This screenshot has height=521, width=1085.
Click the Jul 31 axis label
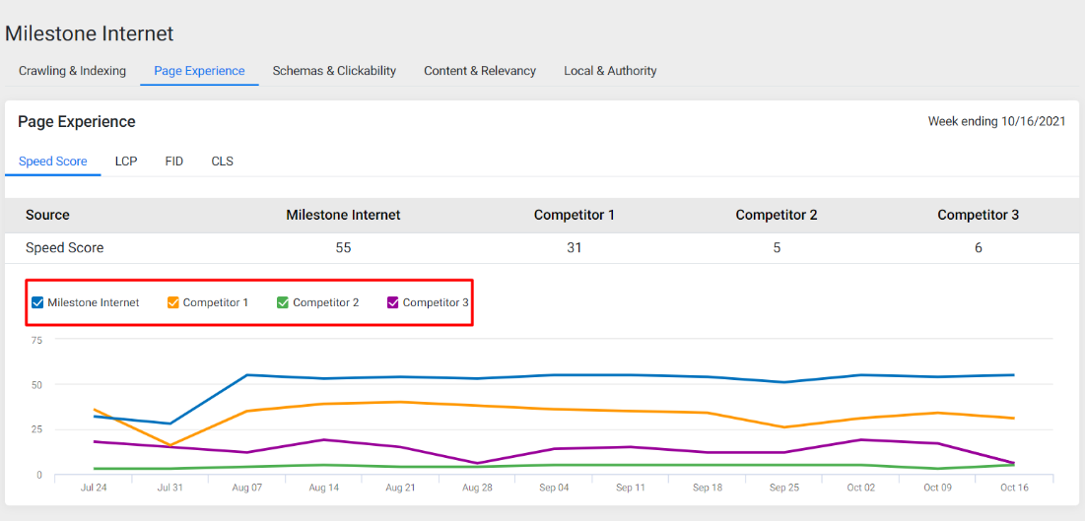point(170,488)
